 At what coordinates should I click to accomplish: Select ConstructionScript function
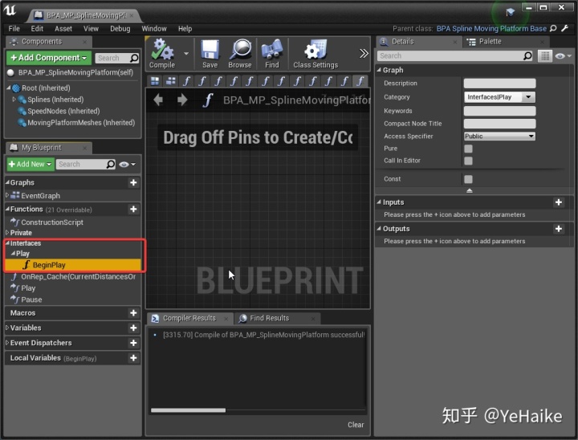coord(52,222)
